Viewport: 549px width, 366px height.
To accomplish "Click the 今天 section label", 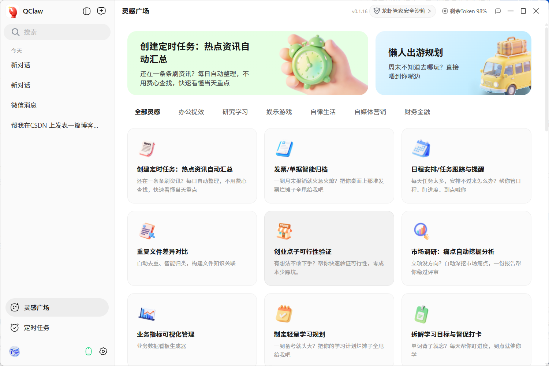I will [x=16, y=51].
